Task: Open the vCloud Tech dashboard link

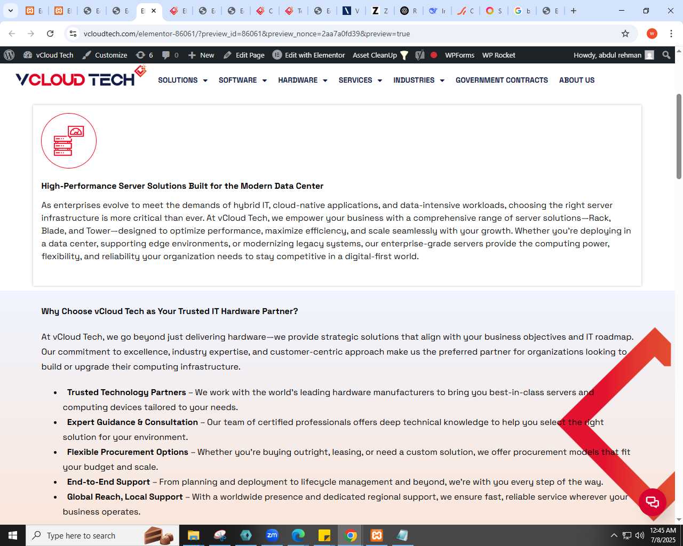Action: pyautogui.click(x=49, y=55)
